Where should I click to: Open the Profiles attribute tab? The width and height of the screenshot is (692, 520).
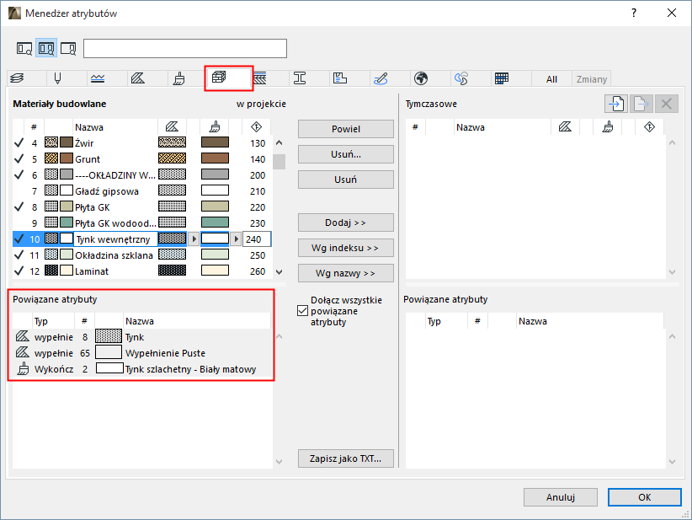300,78
